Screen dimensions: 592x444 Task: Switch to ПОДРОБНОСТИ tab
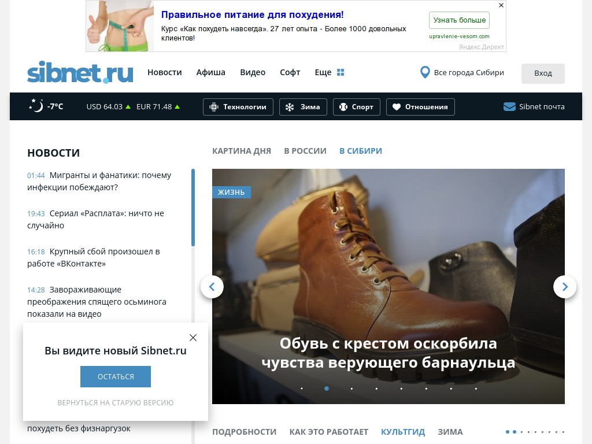[245, 432]
